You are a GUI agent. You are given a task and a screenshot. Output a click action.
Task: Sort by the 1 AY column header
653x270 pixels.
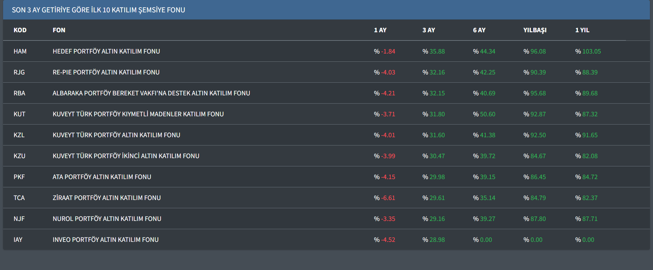point(380,30)
